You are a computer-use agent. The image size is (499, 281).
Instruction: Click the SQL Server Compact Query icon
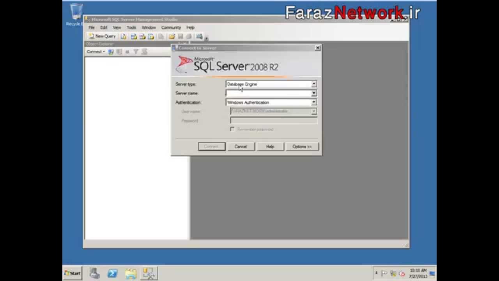[161, 36]
